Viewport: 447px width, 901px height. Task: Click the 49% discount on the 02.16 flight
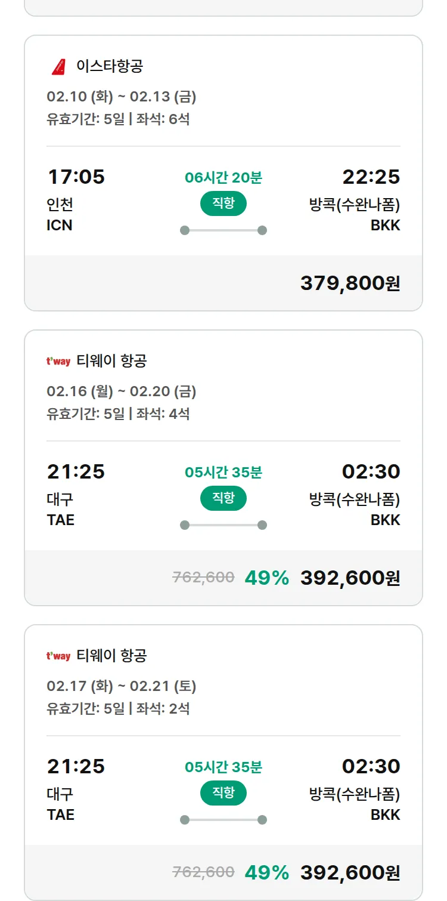pyautogui.click(x=266, y=578)
